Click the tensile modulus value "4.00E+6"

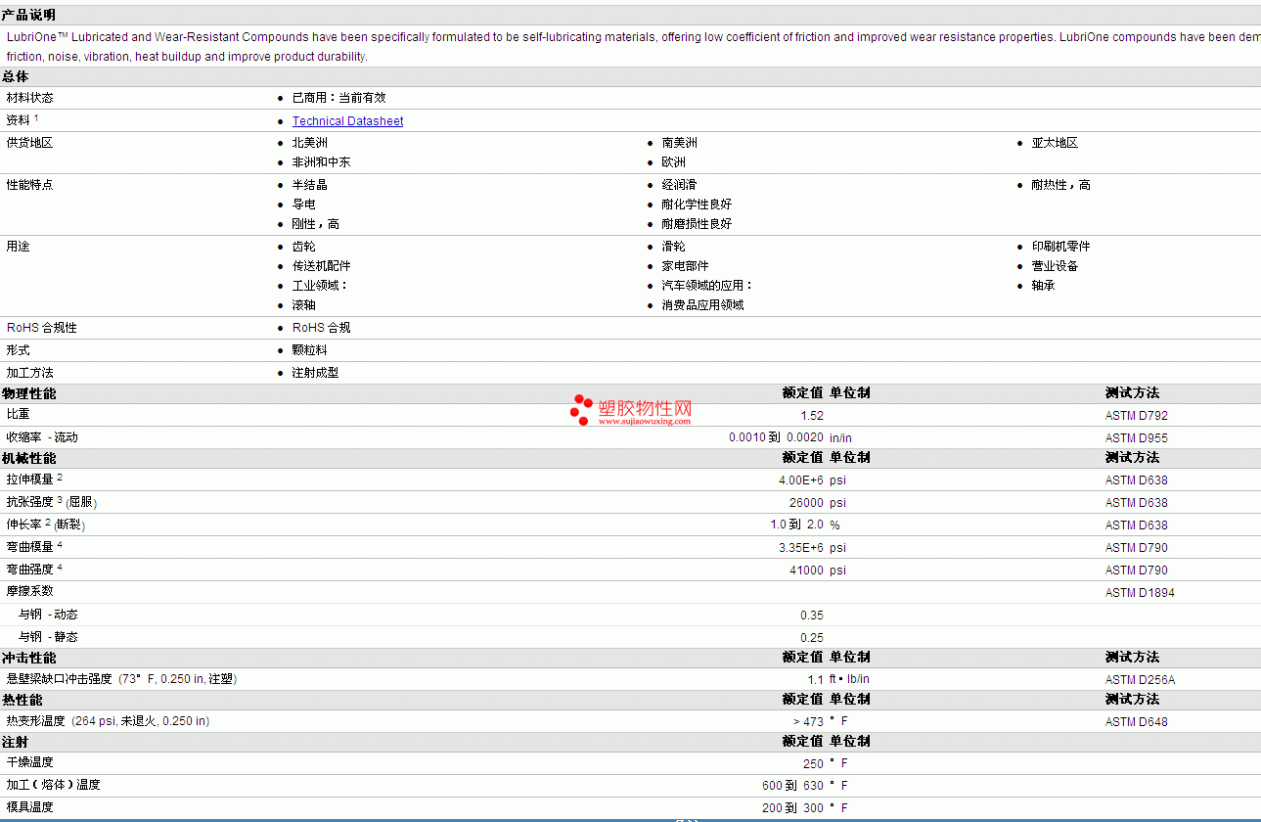click(801, 480)
